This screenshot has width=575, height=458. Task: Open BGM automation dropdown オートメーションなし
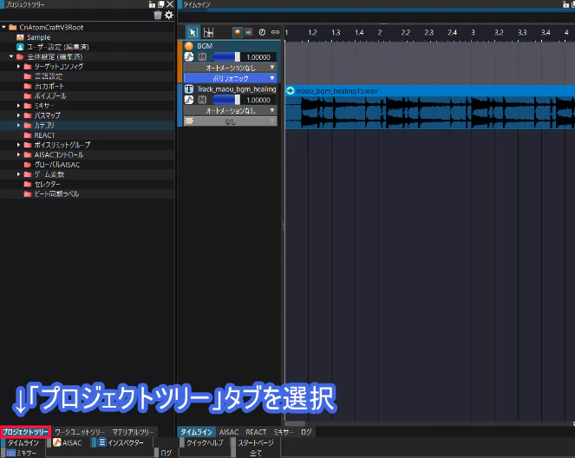click(230, 68)
